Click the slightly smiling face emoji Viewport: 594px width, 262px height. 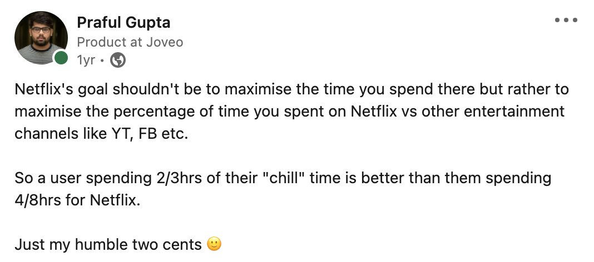[214, 244]
